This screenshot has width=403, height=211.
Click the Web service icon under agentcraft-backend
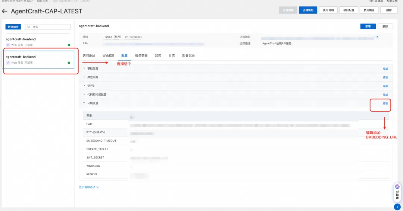(8, 63)
